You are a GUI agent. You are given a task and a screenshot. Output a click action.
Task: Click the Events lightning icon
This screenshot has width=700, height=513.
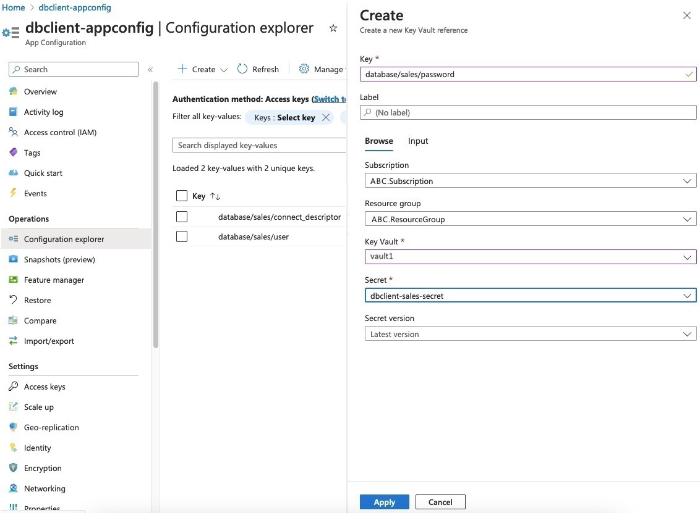14,193
